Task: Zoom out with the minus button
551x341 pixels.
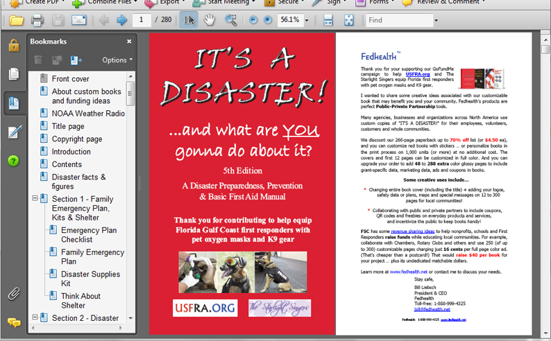Action: tap(253, 20)
